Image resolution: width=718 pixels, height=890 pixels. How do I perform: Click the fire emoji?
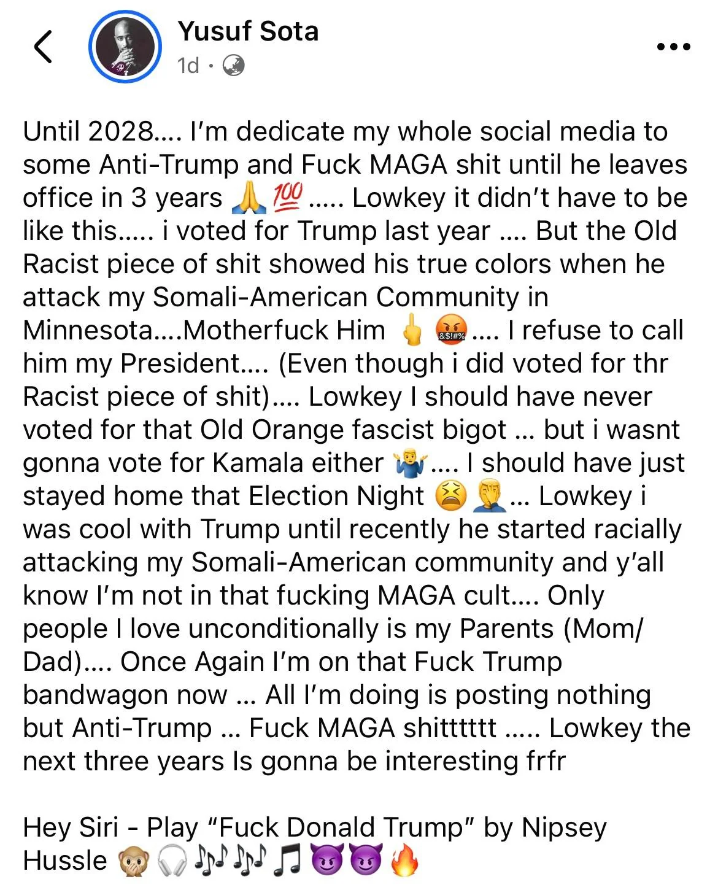tap(404, 861)
